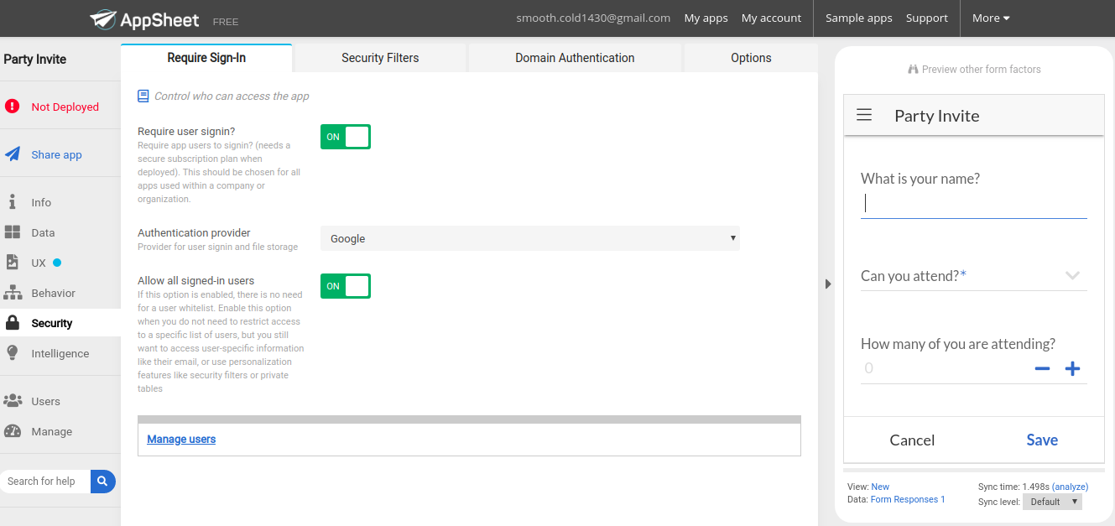Switch to the Security Filters tab
Image resolution: width=1115 pixels, height=526 pixels.
tap(380, 58)
